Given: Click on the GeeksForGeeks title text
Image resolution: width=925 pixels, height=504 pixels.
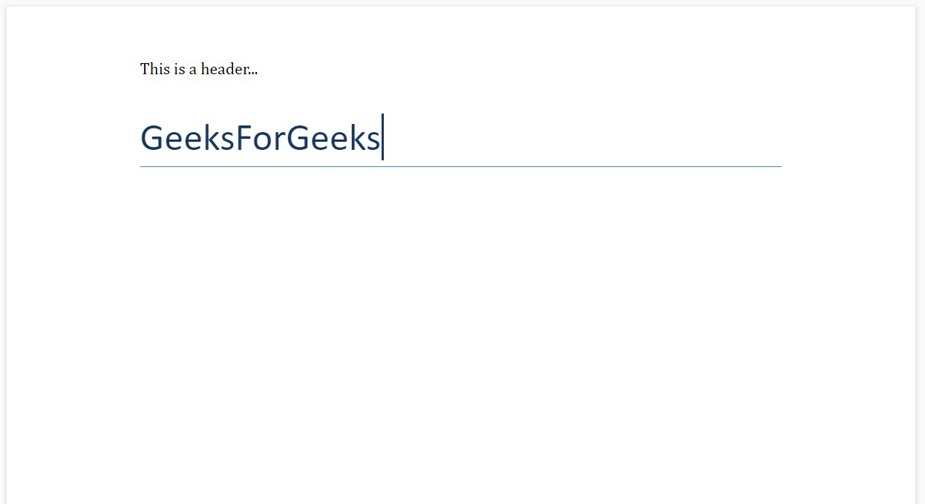Looking at the screenshot, I should click(x=261, y=138).
